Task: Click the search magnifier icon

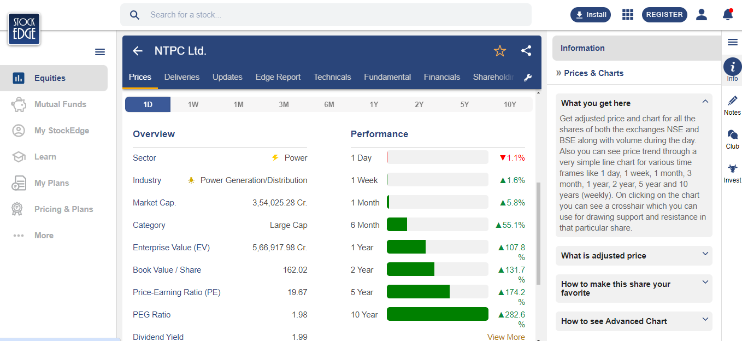Action: point(134,15)
